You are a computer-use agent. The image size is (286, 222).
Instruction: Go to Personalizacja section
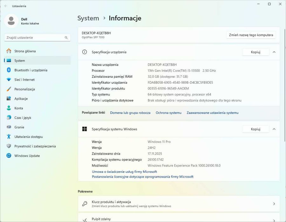click(x=24, y=89)
